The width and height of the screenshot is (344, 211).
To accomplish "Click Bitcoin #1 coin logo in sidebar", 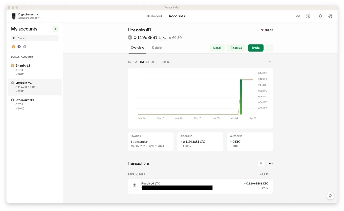I will click(12, 66).
